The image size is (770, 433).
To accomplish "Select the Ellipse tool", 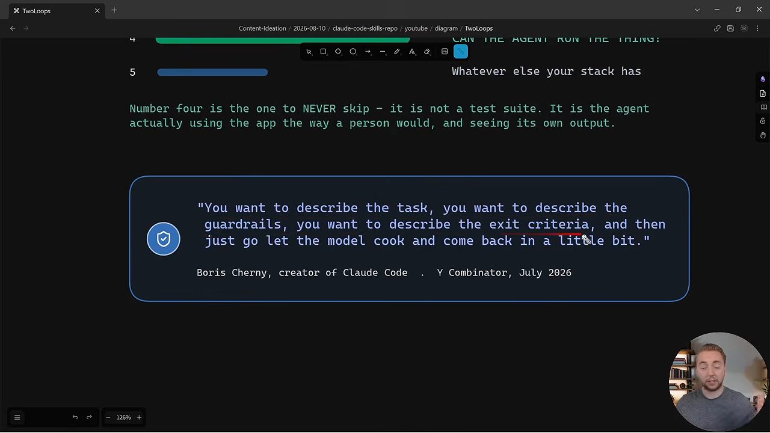I will coord(353,52).
